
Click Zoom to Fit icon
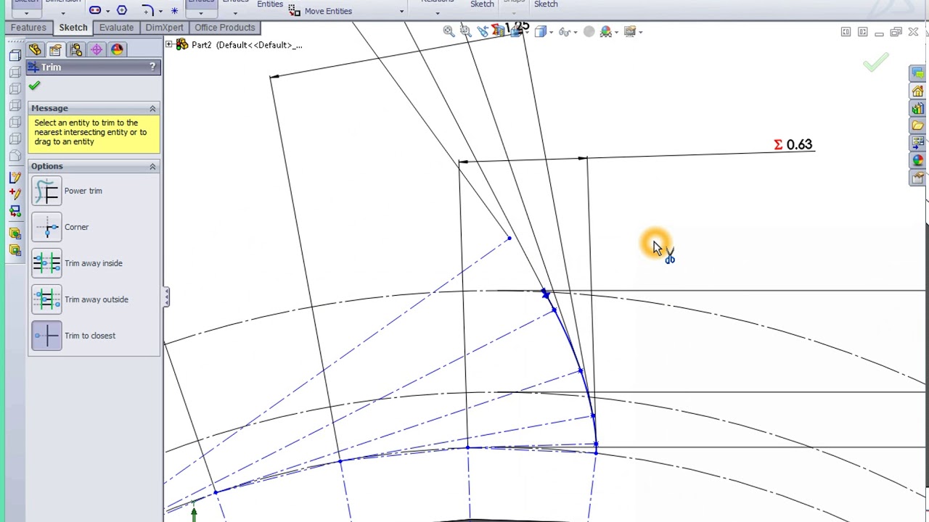click(449, 31)
